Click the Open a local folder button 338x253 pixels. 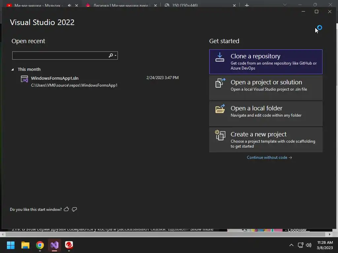point(266,114)
